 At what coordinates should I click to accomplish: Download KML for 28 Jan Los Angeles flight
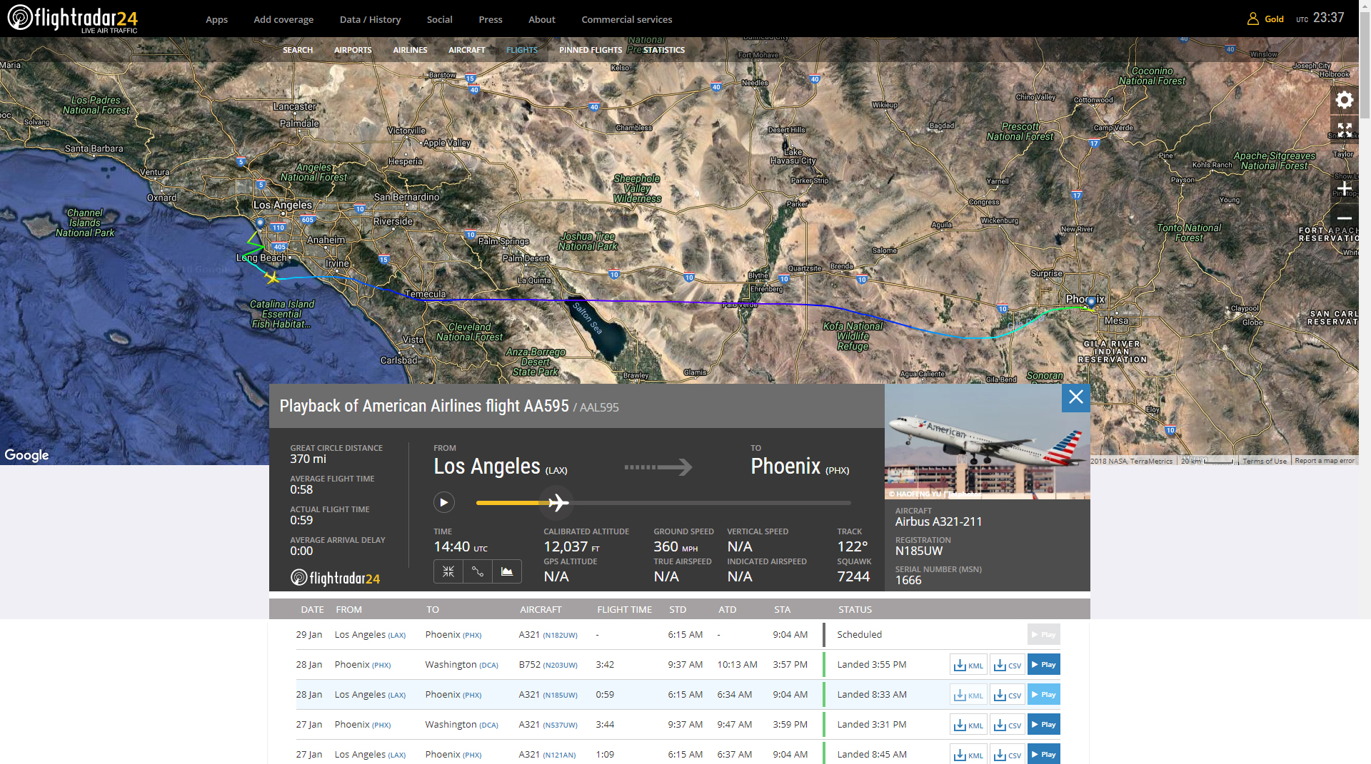click(x=968, y=695)
